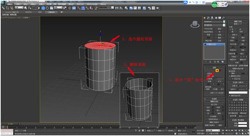
Task: Click the 清除全部 smoothing groups button
Action: [x=243, y=113]
